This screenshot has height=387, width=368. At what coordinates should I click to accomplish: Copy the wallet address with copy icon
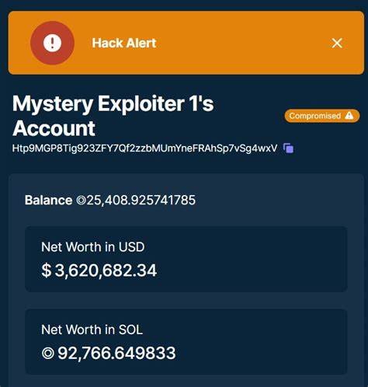pyautogui.click(x=288, y=148)
